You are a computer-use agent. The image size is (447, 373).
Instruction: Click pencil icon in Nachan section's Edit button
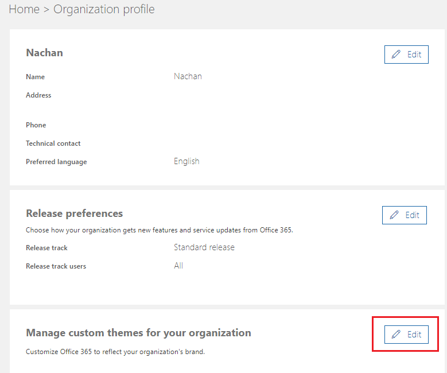pos(396,55)
